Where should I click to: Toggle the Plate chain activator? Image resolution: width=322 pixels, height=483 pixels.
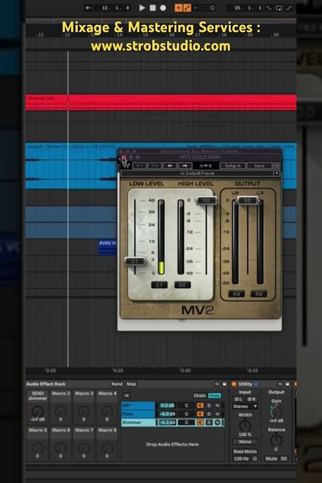click(200, 414)
